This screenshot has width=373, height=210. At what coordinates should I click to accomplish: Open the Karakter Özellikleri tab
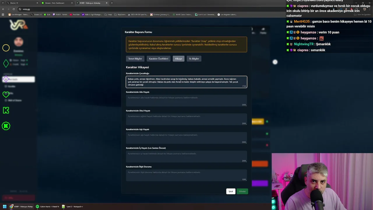159,59
